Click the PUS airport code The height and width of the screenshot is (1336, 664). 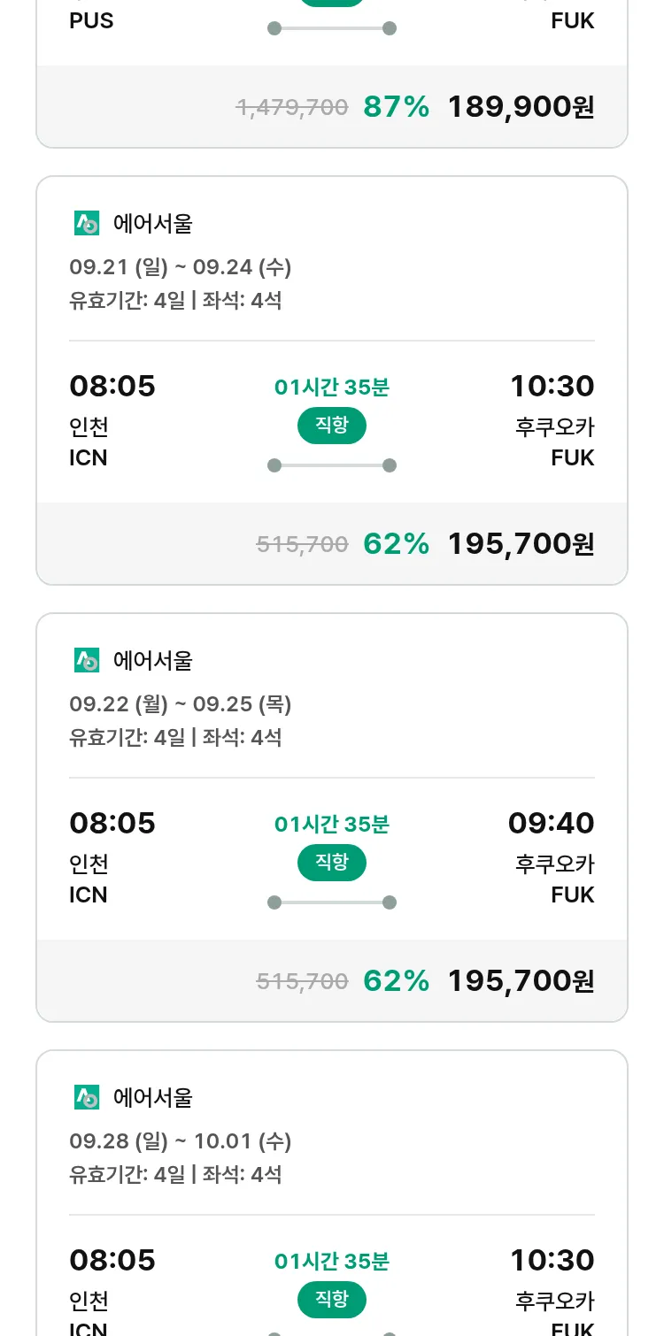[x=91, y=21]
